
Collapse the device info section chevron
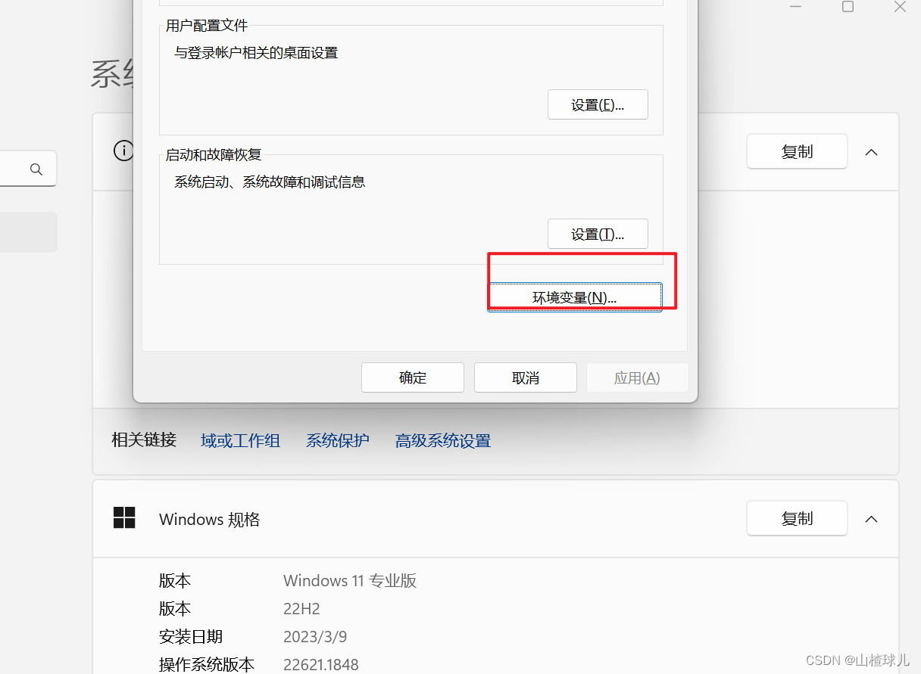(x=871, y=152)
